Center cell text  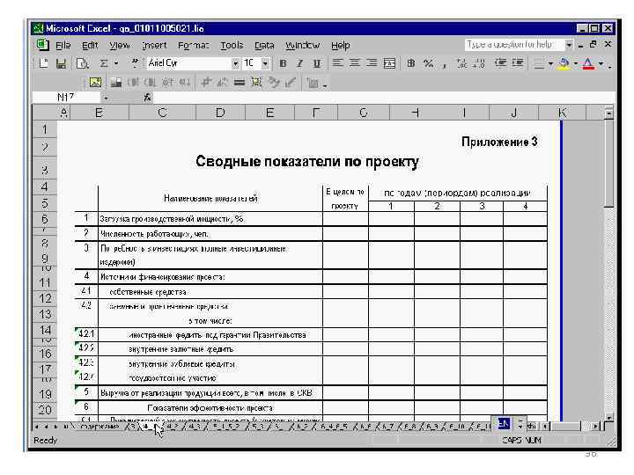(x=355, y=63)
